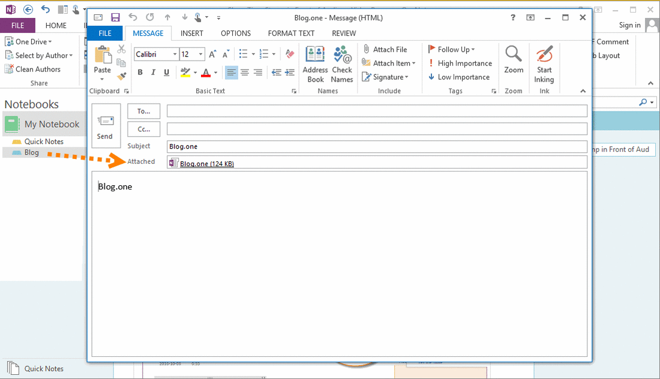
Task: Switch to the REVIEW tab
Action: (344, 33)
